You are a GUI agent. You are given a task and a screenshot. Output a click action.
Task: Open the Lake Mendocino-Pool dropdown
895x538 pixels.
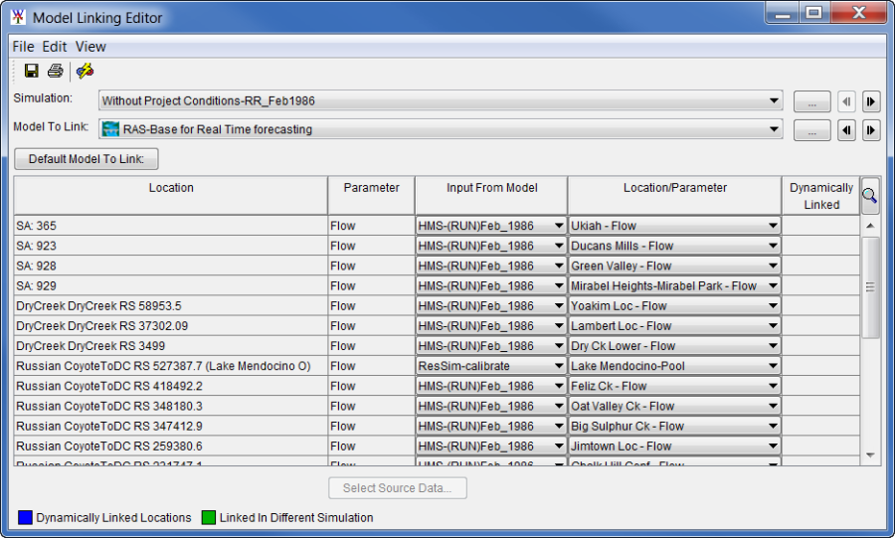coord(674,366)
